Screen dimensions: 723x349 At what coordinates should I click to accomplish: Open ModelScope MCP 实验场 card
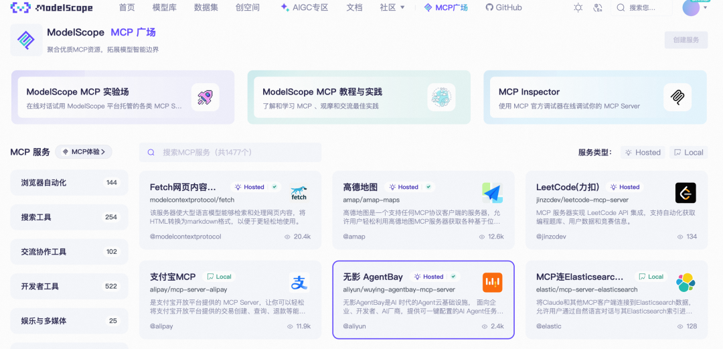tap(123, 97)
